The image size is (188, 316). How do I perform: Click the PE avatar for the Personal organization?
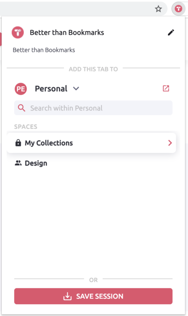pos(20,89)
